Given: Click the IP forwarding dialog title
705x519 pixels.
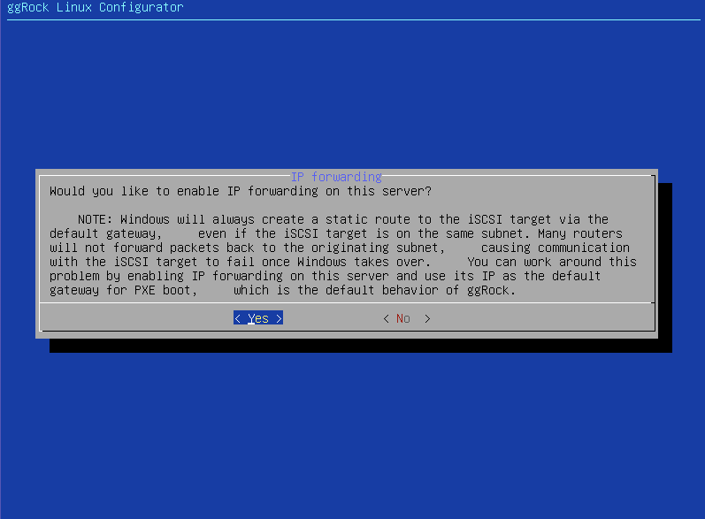Looking at the screenshot, I should 336,177.
